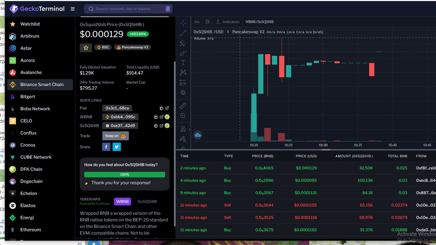
Task: Open the 1m interval dropdown
Action: [197, 22]
